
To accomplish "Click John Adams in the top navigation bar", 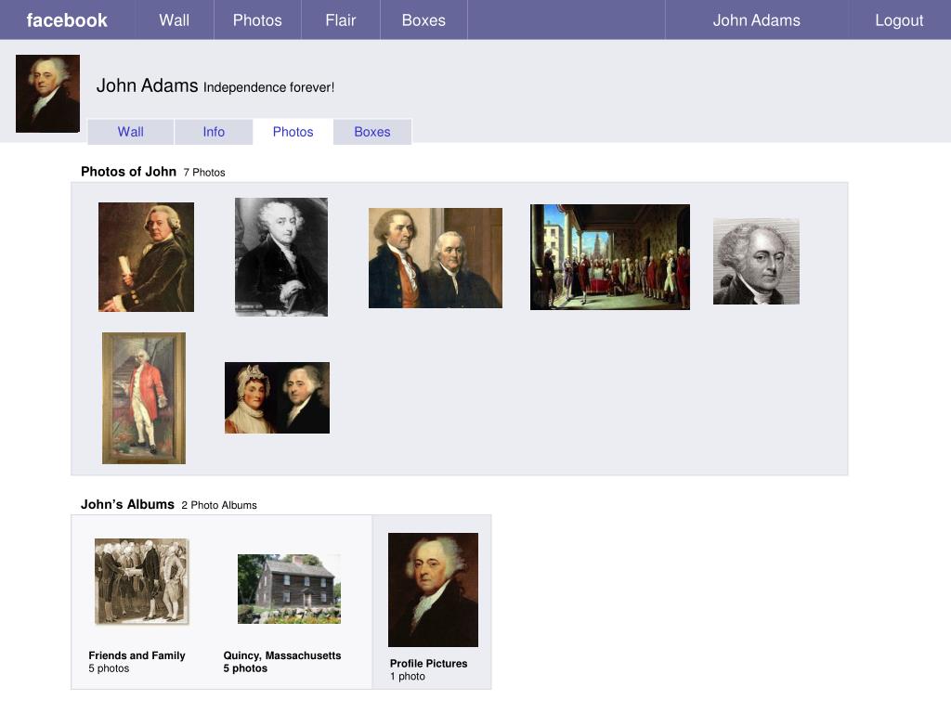I will coord(756,20).
